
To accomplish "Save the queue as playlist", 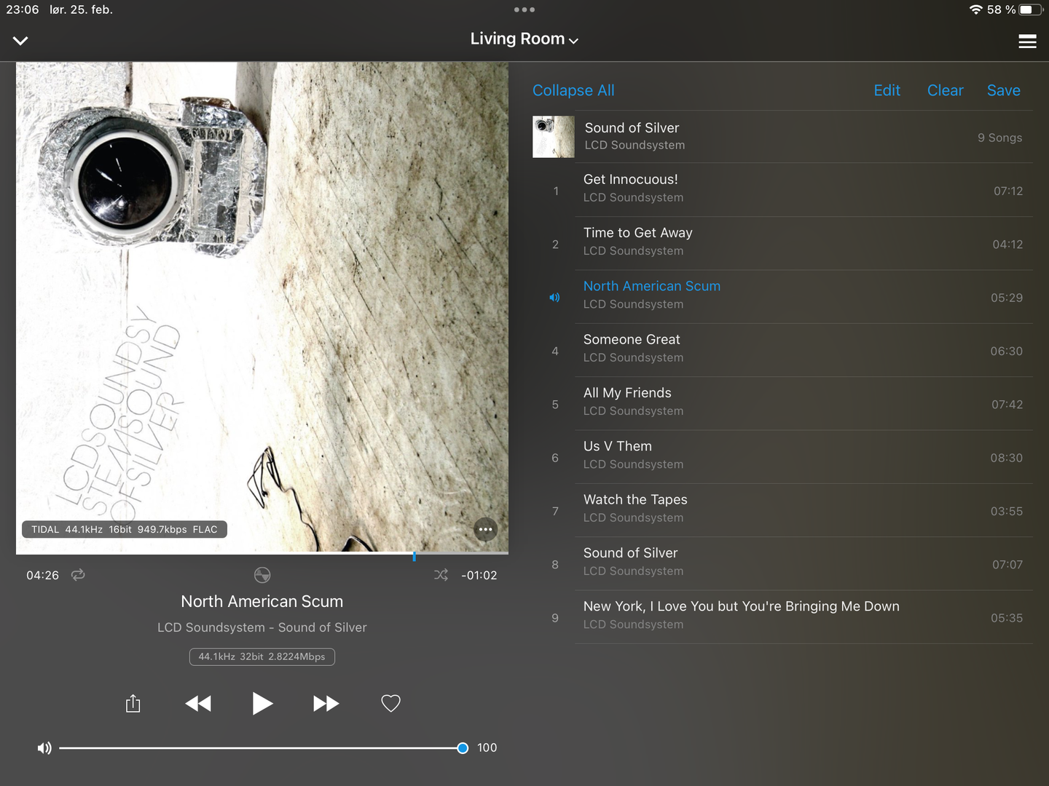I will pyautogui.click(x=1003, y=90).
